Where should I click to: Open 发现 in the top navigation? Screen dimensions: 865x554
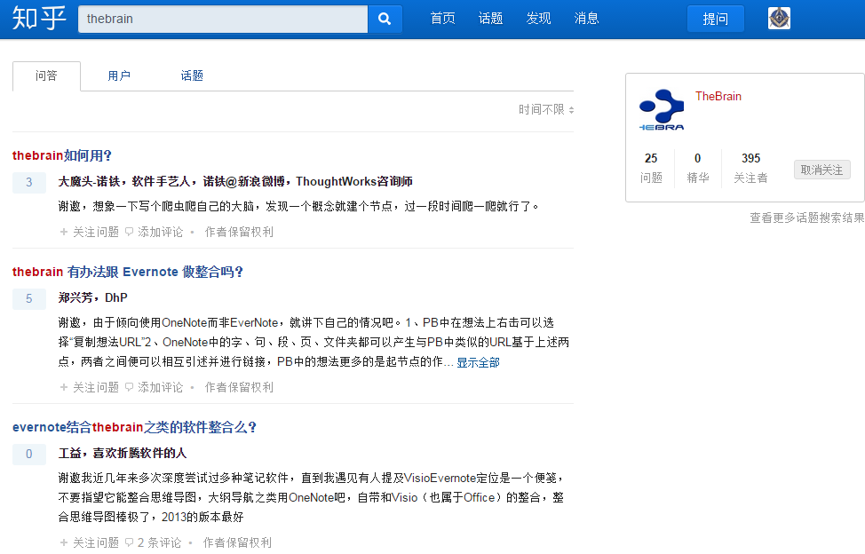tap(538, 19)
